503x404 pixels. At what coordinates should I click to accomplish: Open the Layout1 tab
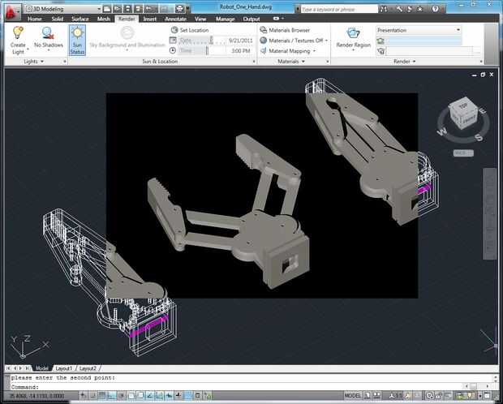point(64,368)
